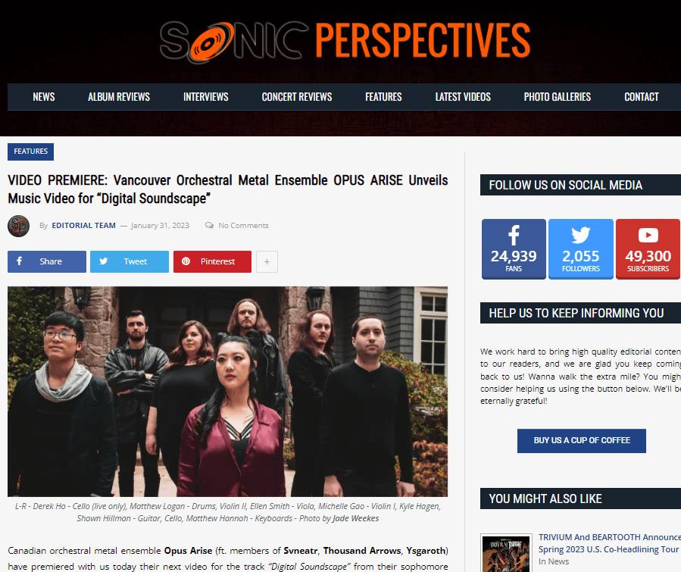Screen dimensions: 681x572
Task: Click the Features category tag
Action: pyautogui.click(x=30, y=152)
